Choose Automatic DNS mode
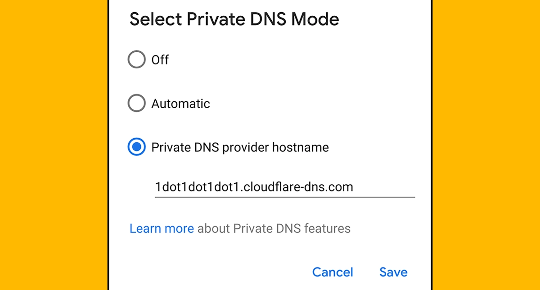Viewport: 540px width, 290px height. click(x=136, y=103)
